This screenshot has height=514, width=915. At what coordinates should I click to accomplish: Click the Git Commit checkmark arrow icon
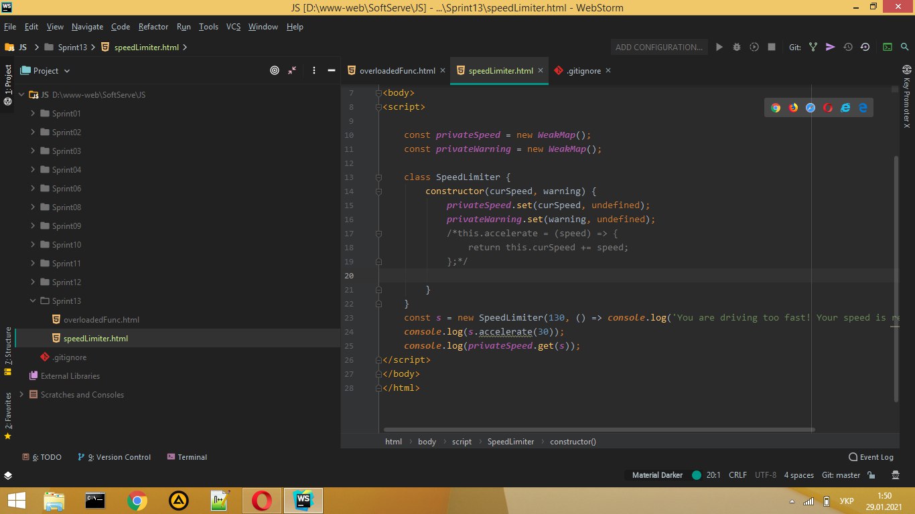831,48
